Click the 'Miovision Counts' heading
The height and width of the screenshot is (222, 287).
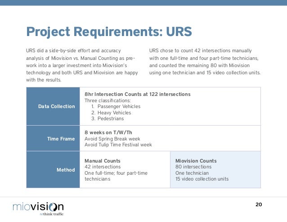coord(196,161)
